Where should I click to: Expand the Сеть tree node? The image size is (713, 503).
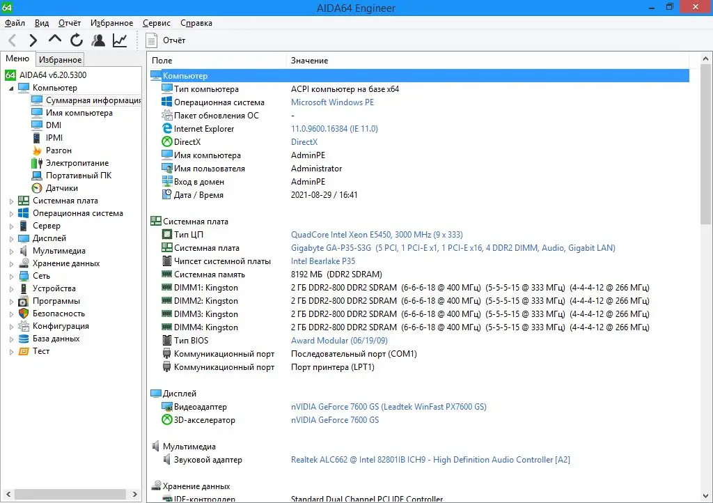(x=11, y=276)
